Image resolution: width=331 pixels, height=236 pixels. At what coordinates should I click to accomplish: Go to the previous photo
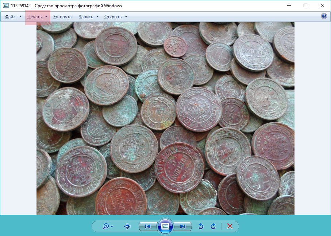[x=147, y=227]
